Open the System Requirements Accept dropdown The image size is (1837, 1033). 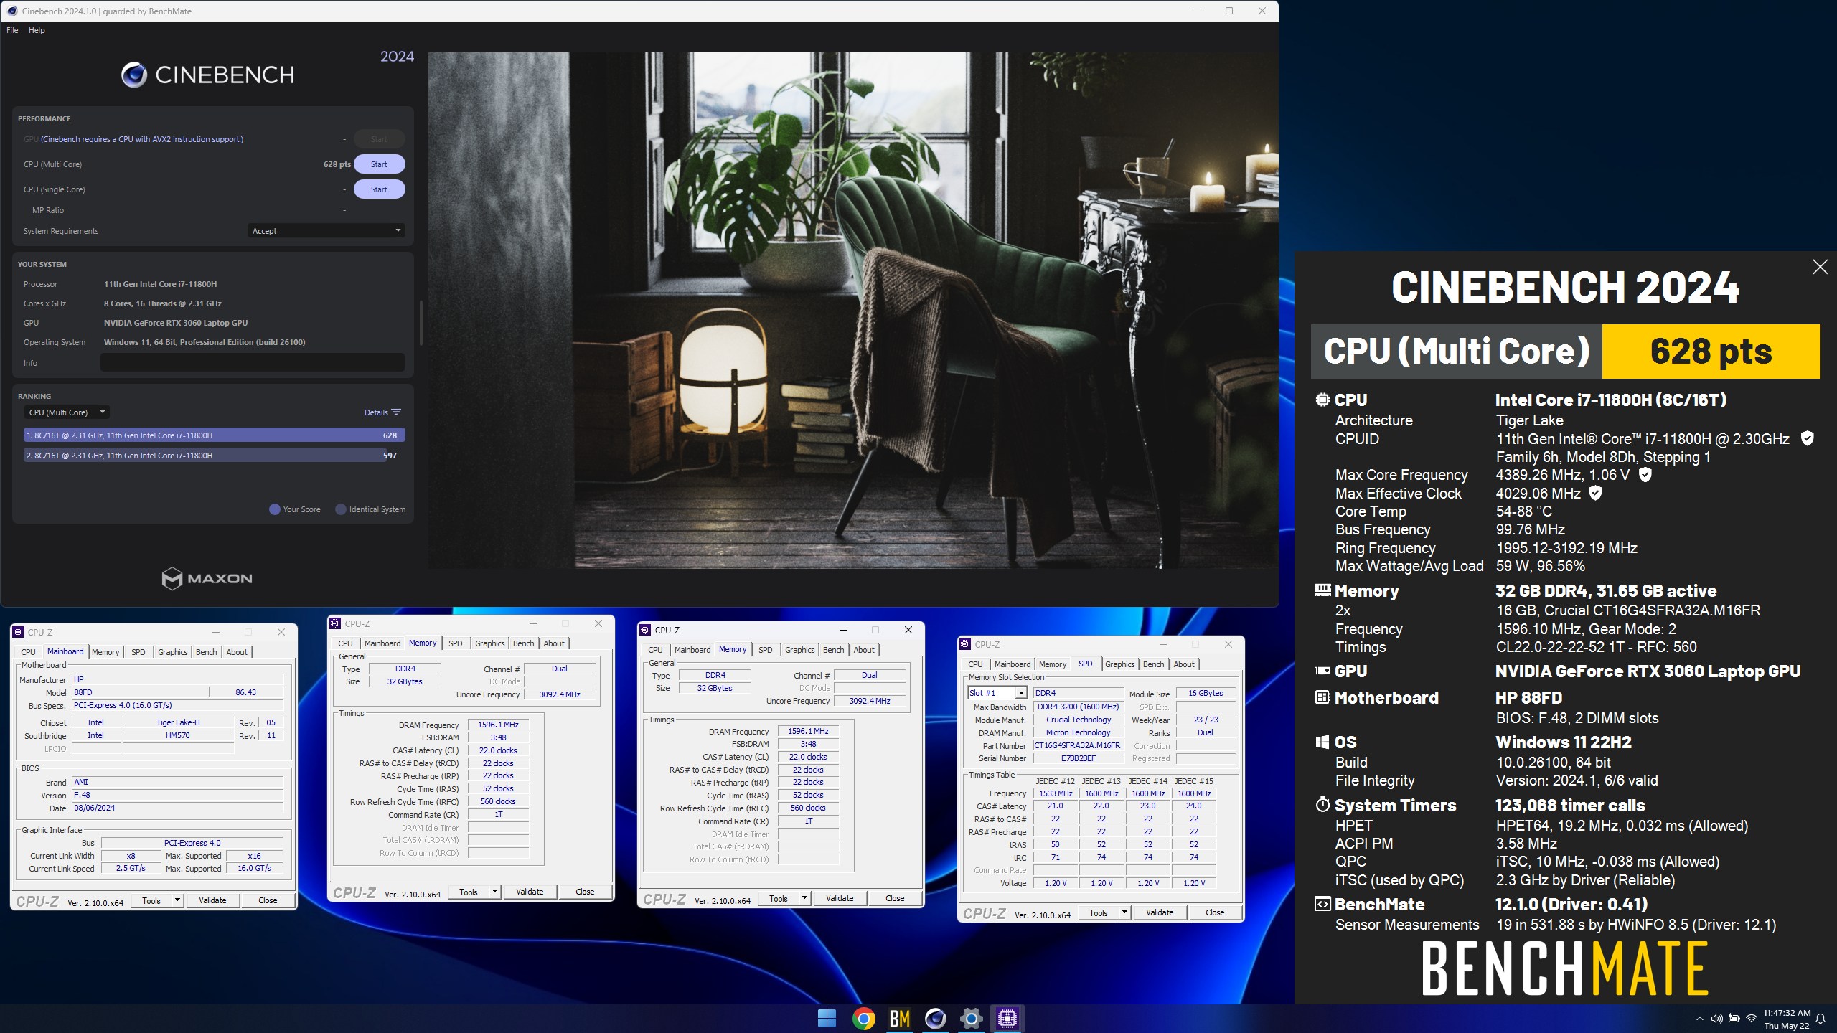click(x=326, y=230)
